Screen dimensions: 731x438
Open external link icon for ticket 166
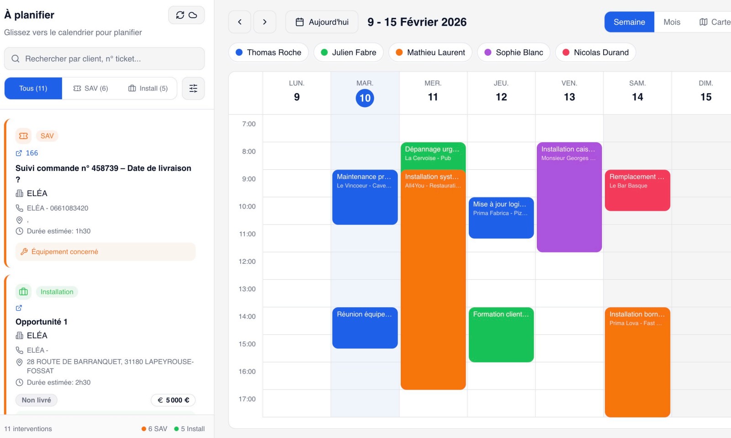tap(19, 153)
